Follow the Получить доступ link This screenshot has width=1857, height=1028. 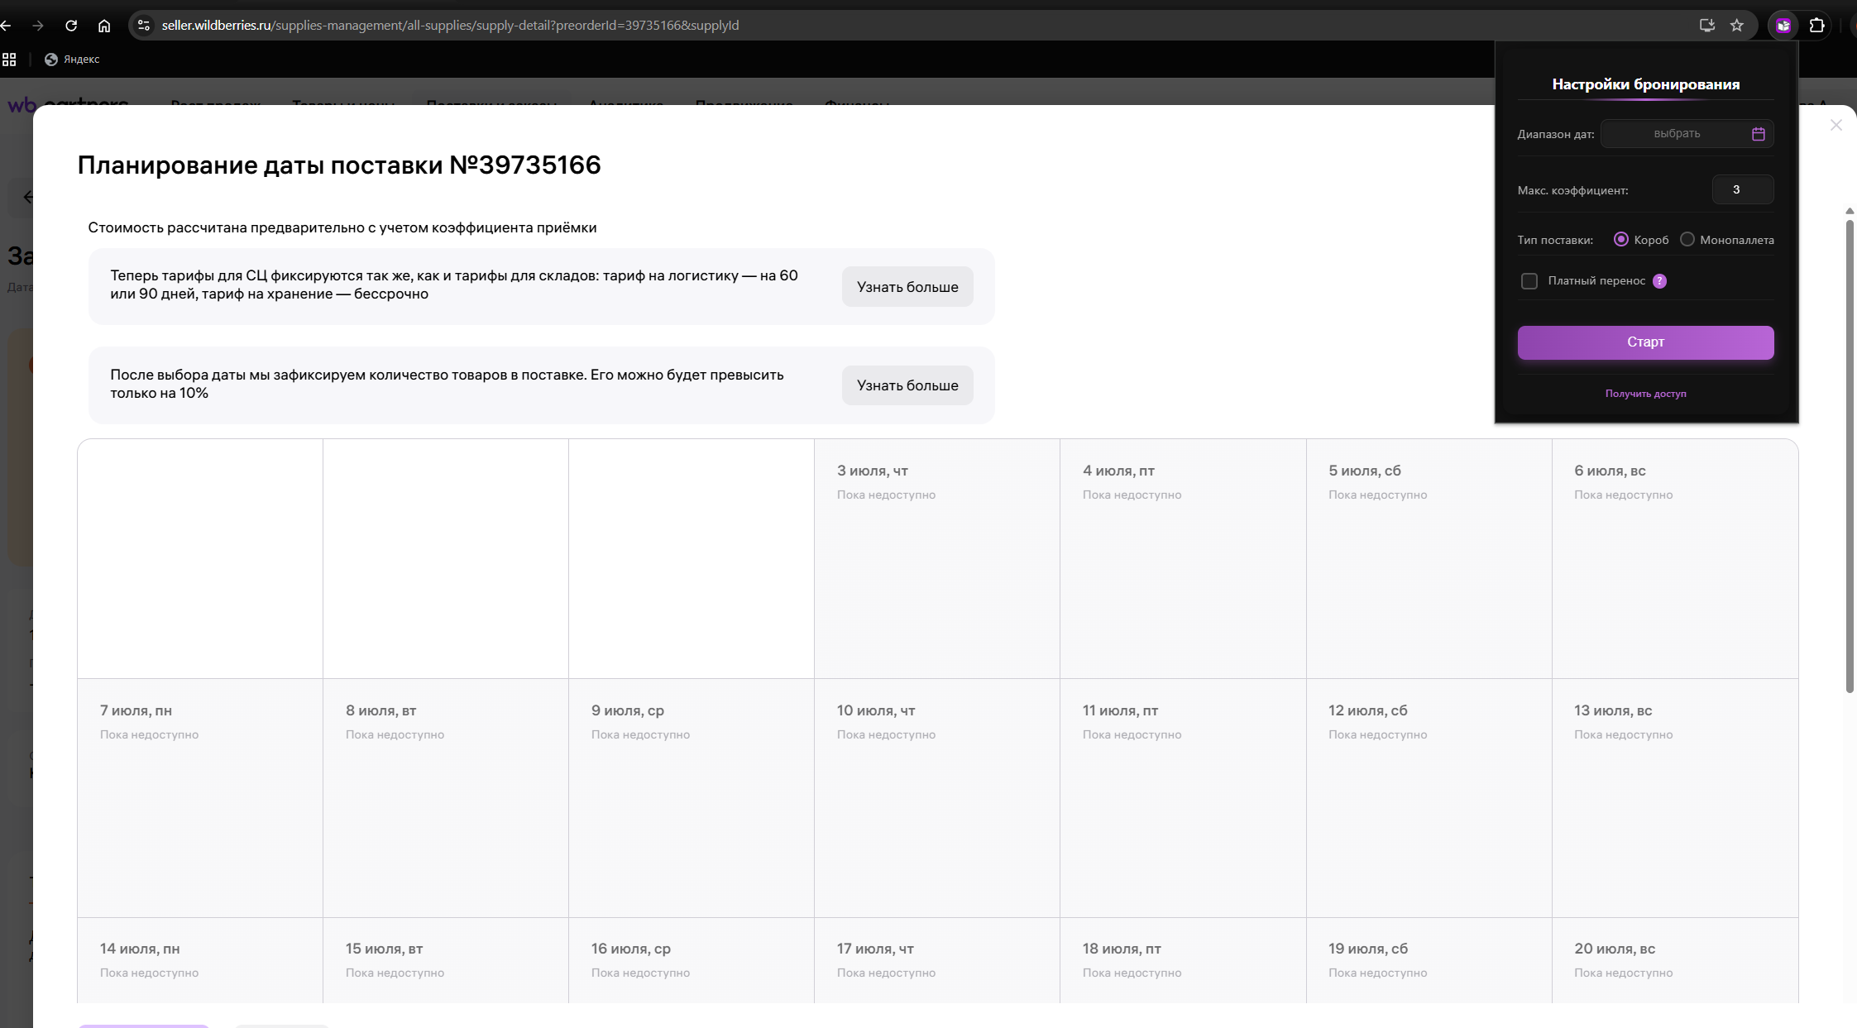click(x=1645, y=394)
